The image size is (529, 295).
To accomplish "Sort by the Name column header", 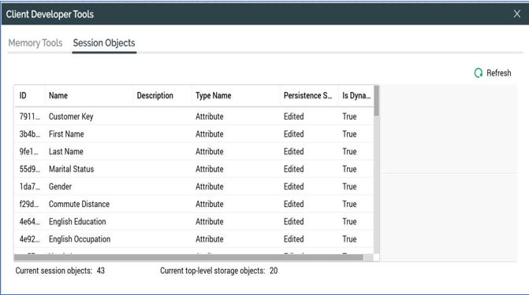I will [x=89, y=96].
